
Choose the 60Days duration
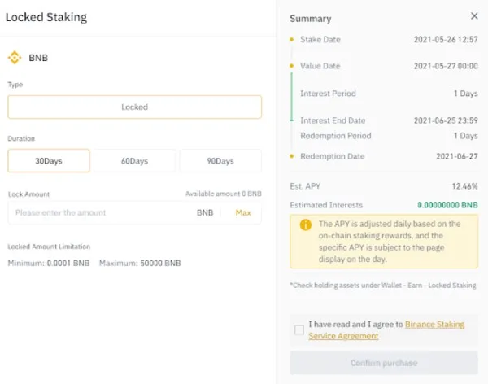pyautogui.click(x=134, y=161)
